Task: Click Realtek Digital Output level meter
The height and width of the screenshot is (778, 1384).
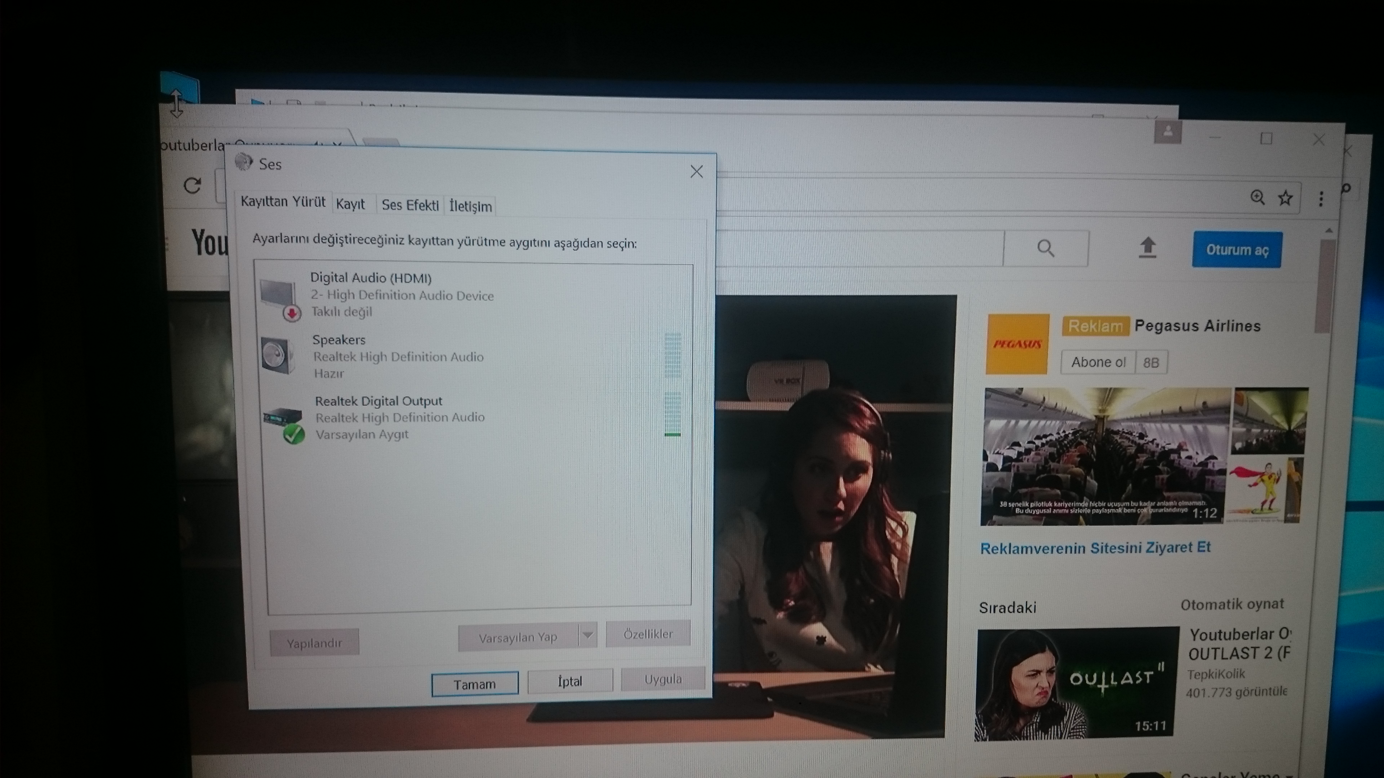Action: 673,413
